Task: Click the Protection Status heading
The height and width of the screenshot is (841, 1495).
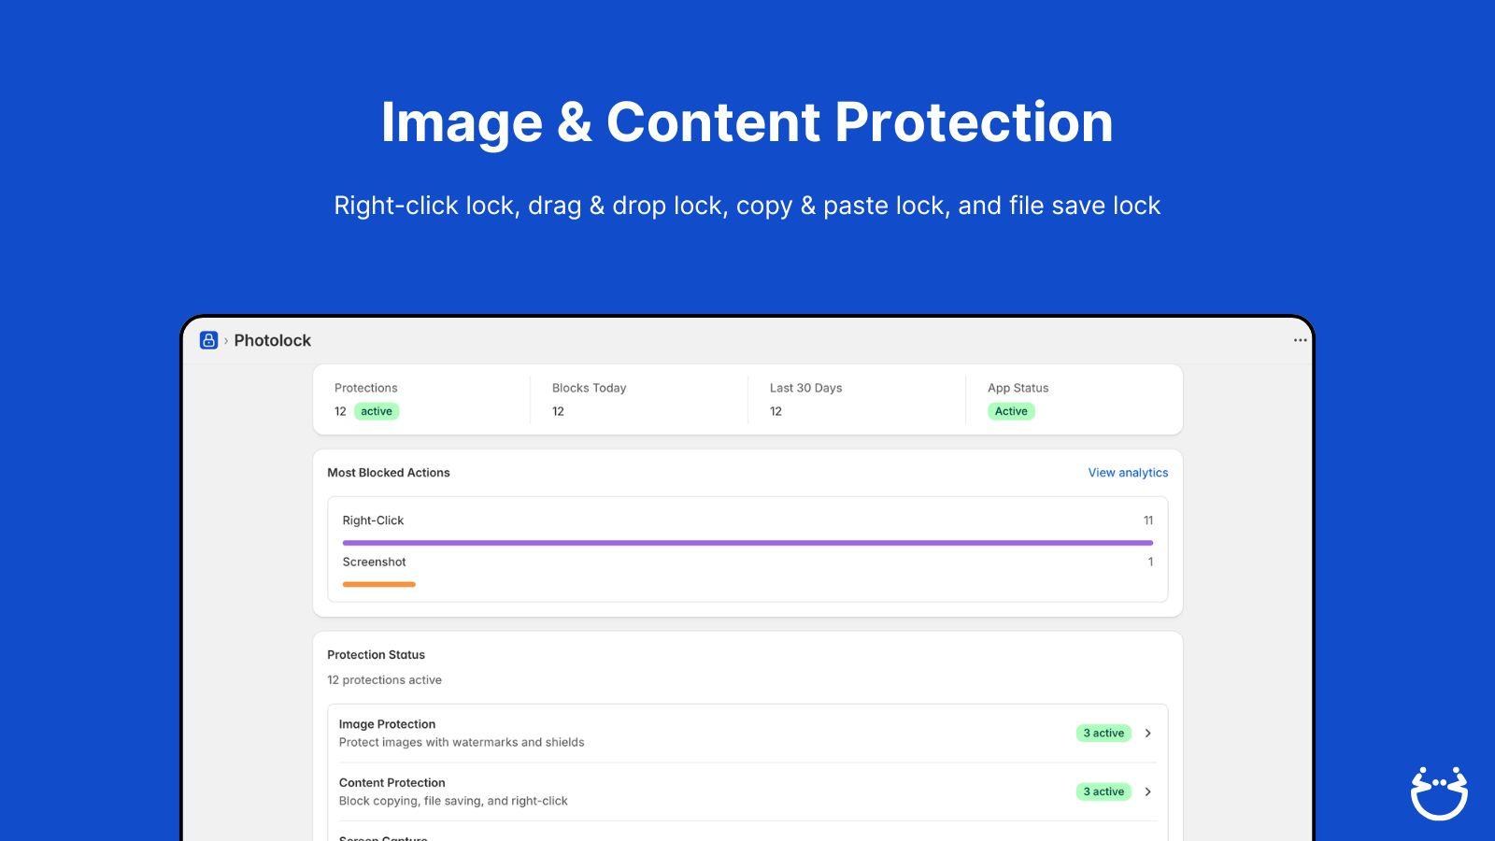Action: tap(376, 655)
